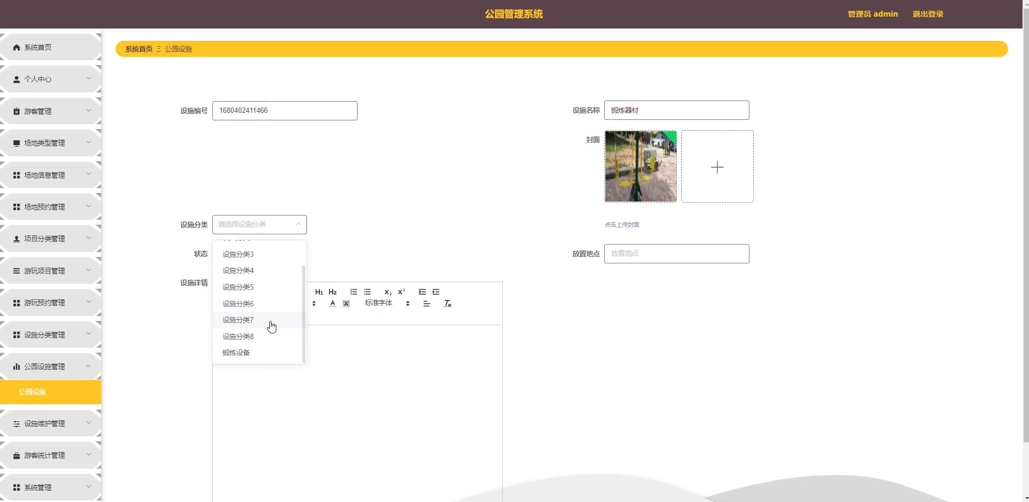1029x502 pixels.
Task: Click the dropdown list scrollbar
Action: [304, 314]
